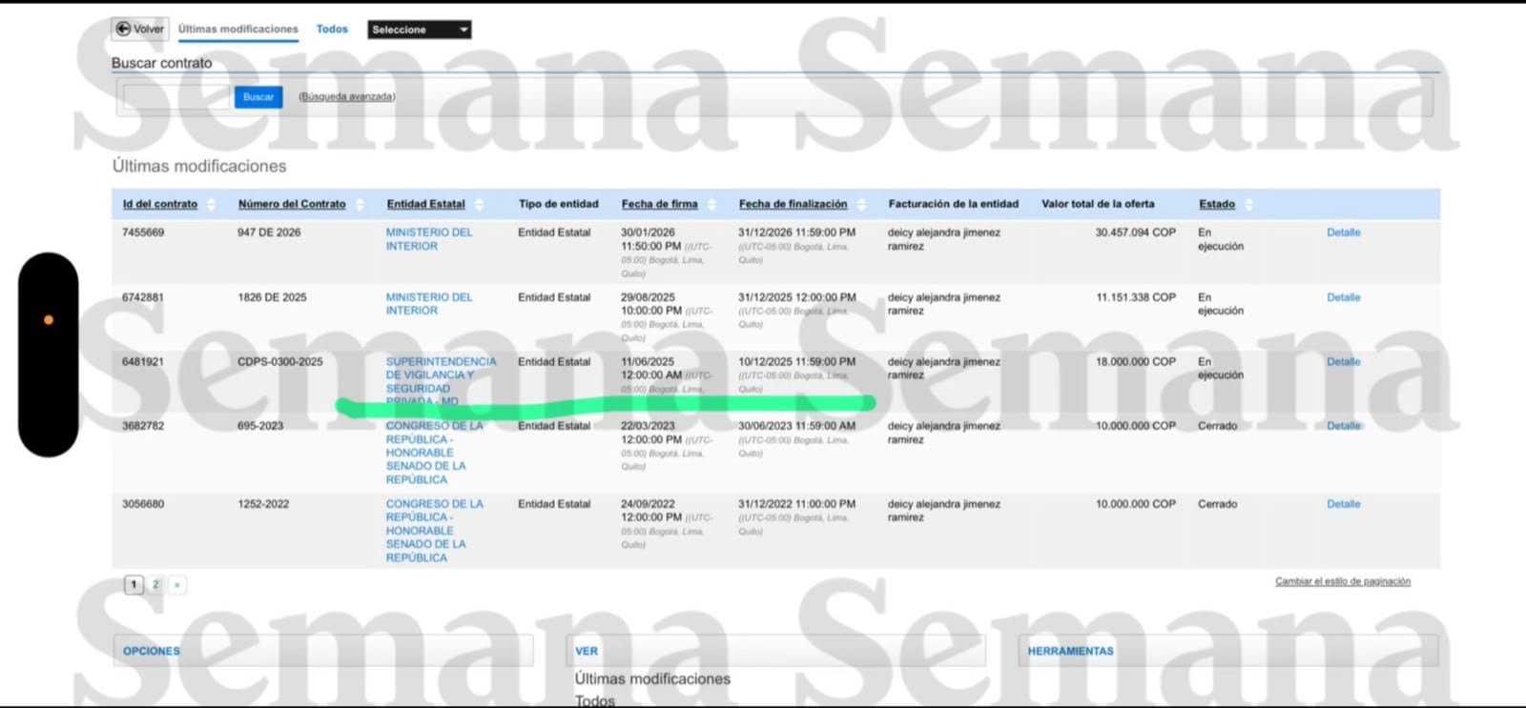The width and height of the screenshot is (1526, 708).
Task: Open Detalle for contract 6742881
Action: pos(1343,297)
